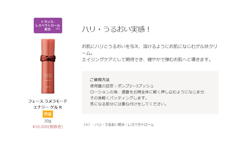Select the product name フェース ラメラモード

(x=48, y=101)
